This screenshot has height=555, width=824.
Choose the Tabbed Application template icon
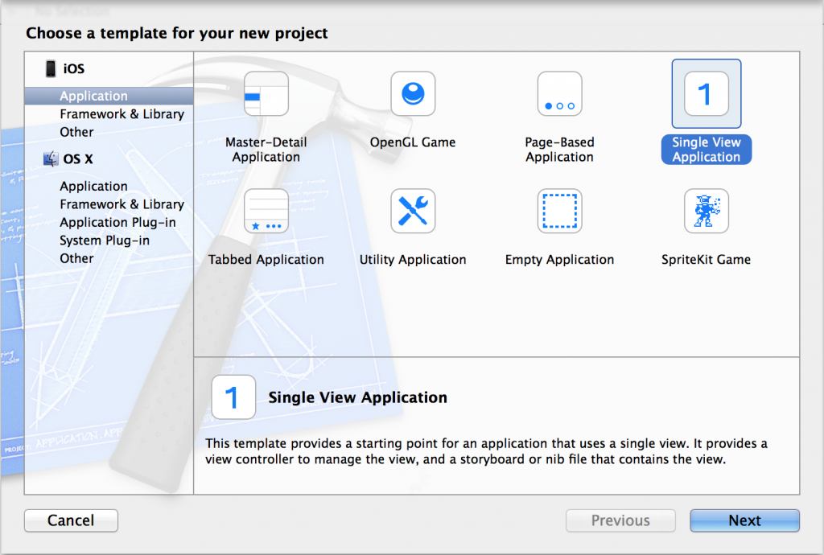coord(266,212)
